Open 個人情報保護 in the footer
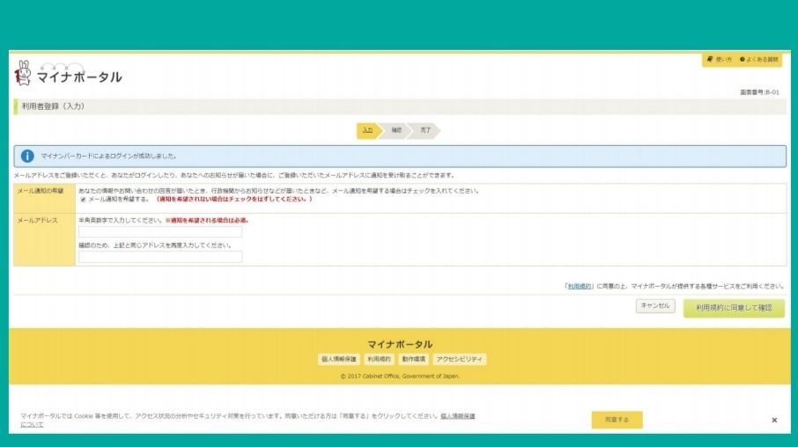The width and height of the screenshot is (798, 447). tap(339, 359)
